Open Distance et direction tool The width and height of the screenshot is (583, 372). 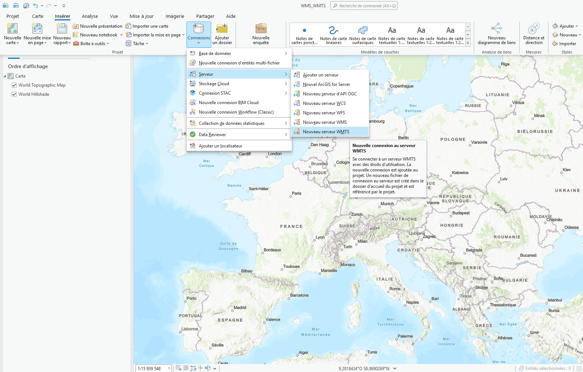(533, 29)
